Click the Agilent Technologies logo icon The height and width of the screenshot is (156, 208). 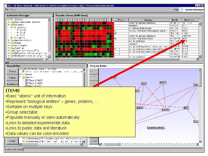[x=182, y=10]
